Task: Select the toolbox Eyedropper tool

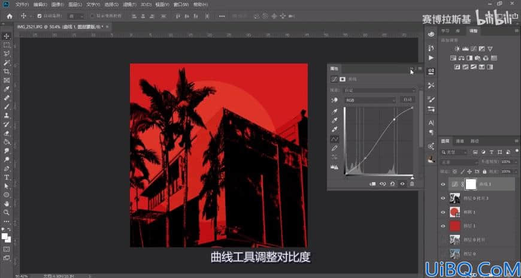Action: coord(7,89)
